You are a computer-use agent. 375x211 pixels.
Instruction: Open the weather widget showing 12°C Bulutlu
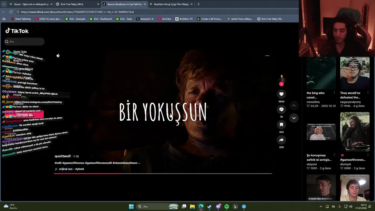click(x=11, y=207)
